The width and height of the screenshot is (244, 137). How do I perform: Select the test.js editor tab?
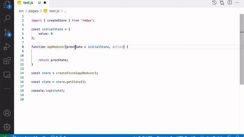32,3
